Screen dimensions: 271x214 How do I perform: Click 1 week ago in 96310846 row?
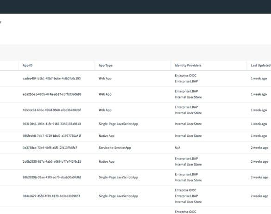pyautogui.click(x=259, y=124)
